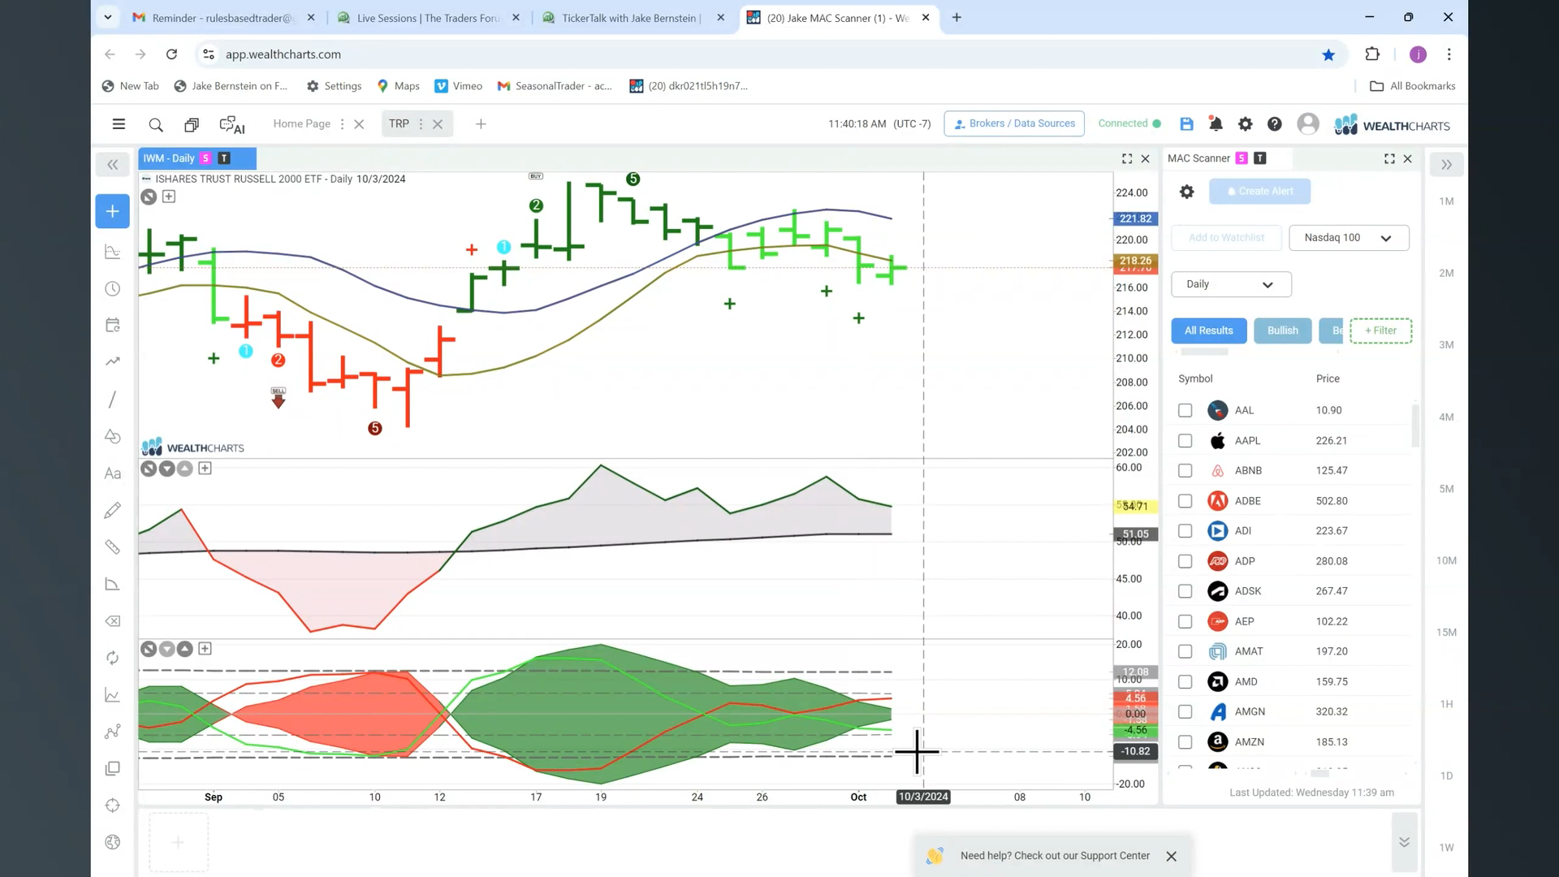Image resolution: width=1559 pixels, height=877 pixels.
Task: Click the refresh sync icon in sidebar
Action: point(112,658)
